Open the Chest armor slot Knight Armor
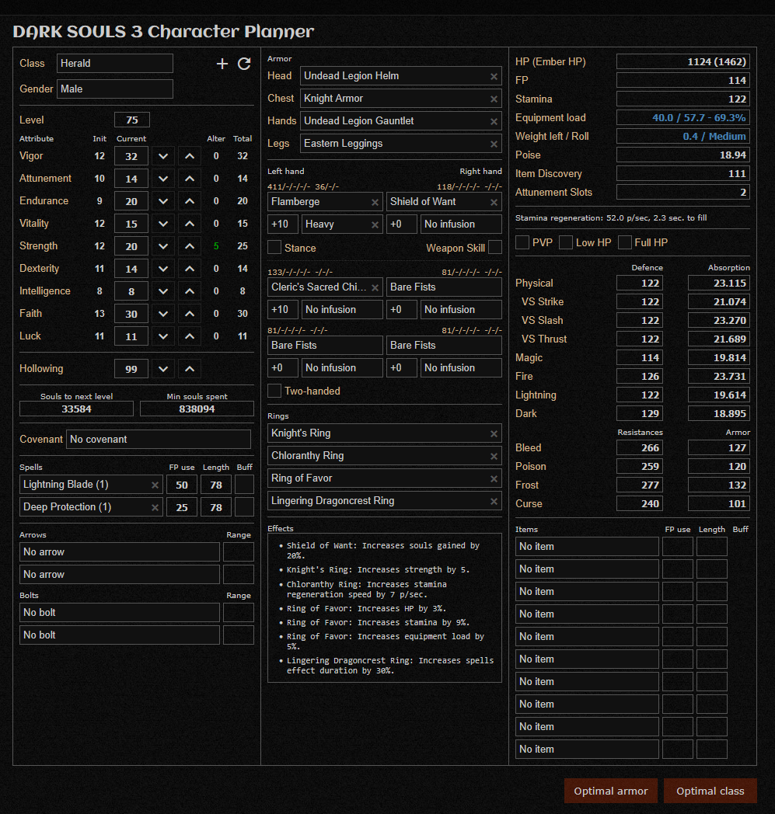 401,99
